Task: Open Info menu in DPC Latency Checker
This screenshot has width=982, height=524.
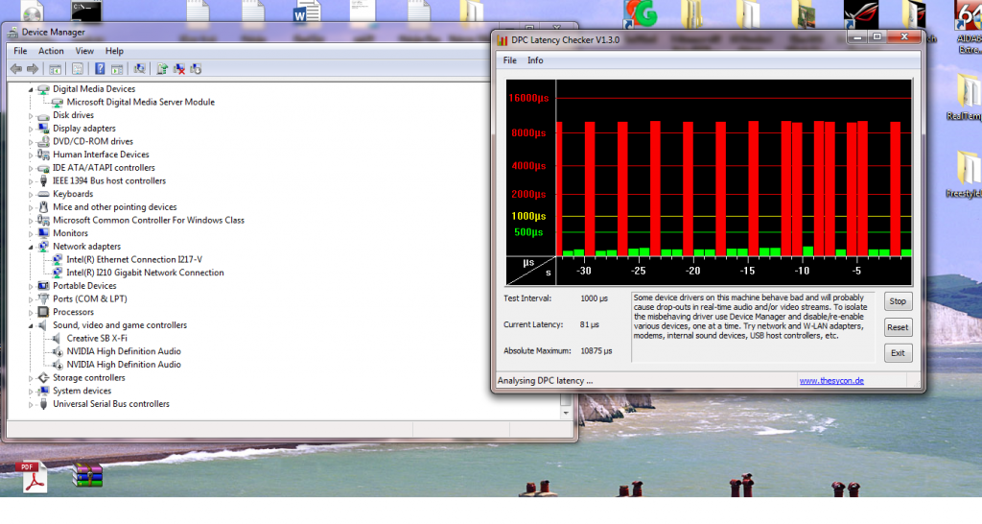Action: (x=535, y=60)
